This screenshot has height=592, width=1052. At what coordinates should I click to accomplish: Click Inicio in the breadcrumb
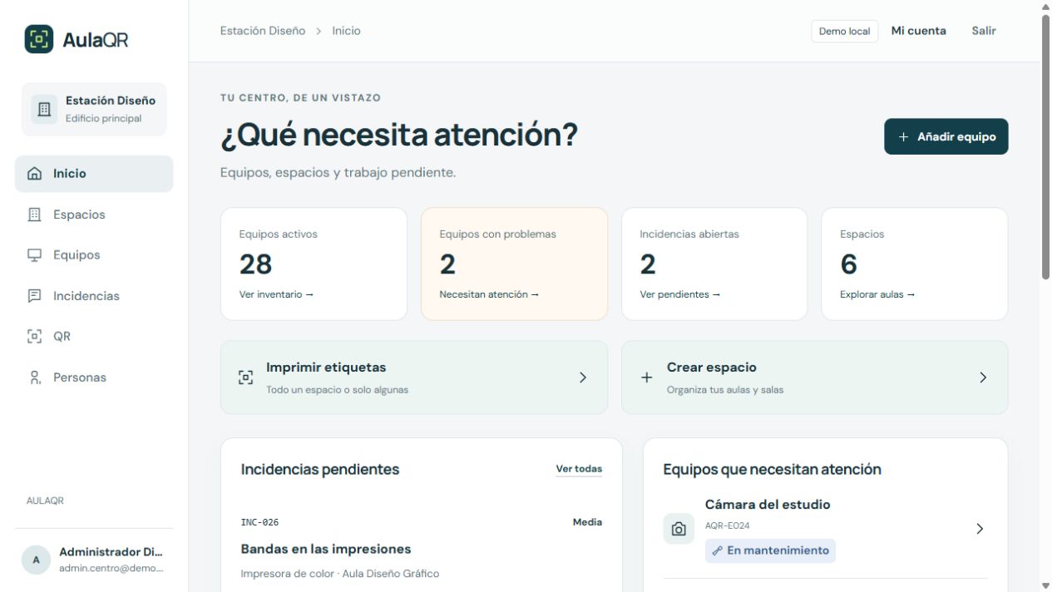pyautogui.click(x=347, y=31)
